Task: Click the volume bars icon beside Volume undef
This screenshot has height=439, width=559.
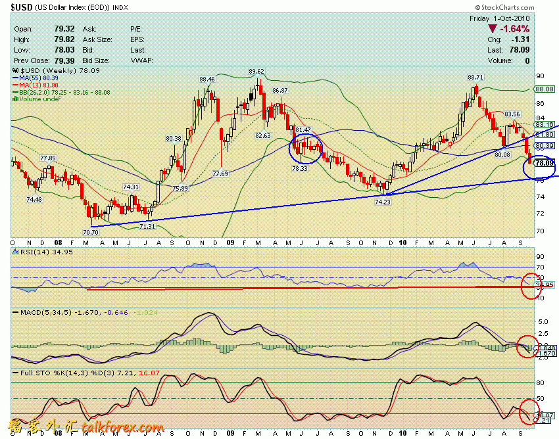Action: click(x=15, y=99)
